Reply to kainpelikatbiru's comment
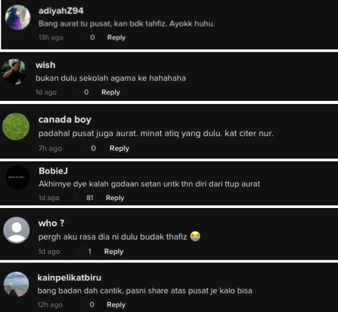This screenshot has height=312, width=338. tap(116, 305)
